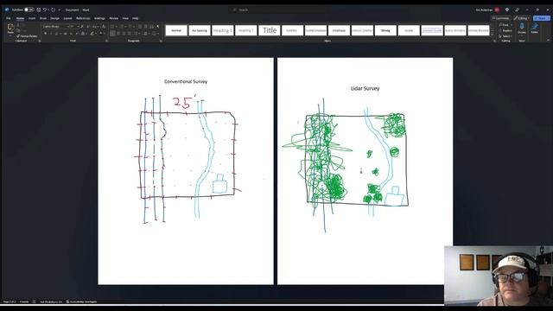
Task: Open the View tab
Action: click(x=125, y=18)
